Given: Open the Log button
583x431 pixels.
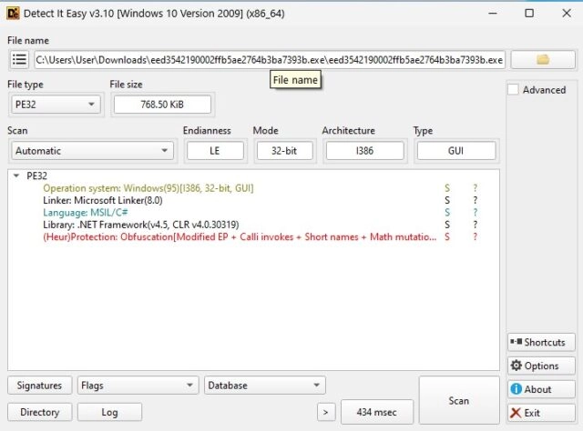Looking at the screenshot, I should click(x=109, y=412).
